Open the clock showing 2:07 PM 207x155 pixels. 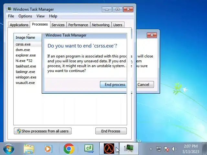pos(191,149)
